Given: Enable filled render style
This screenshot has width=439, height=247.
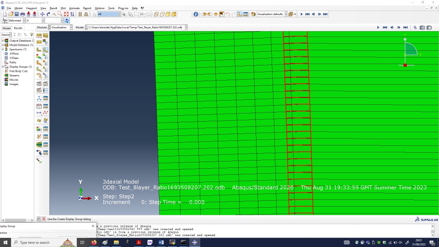Looking at the screenshot, I should pyautogui.click(x=168, y=14).
